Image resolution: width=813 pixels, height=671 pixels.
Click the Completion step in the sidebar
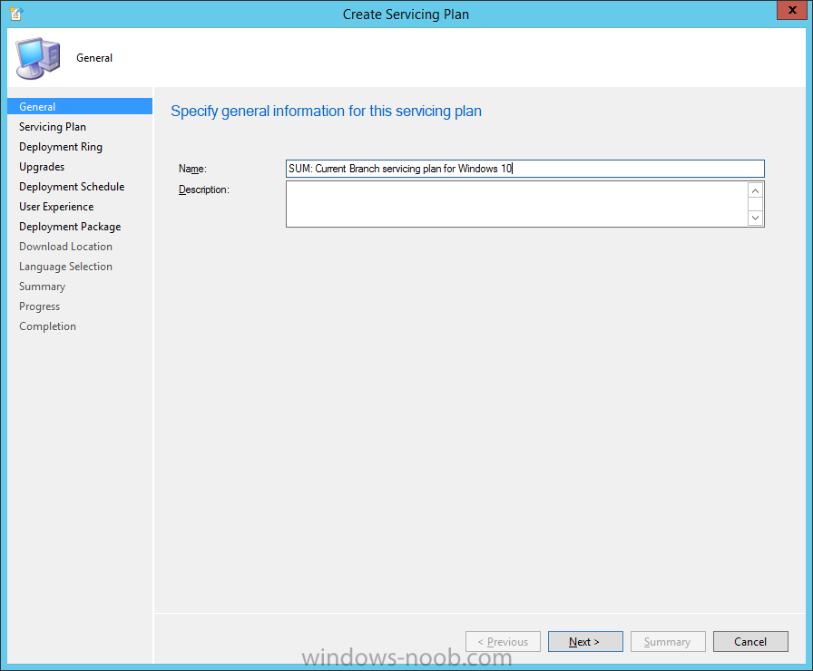(48, 326)
